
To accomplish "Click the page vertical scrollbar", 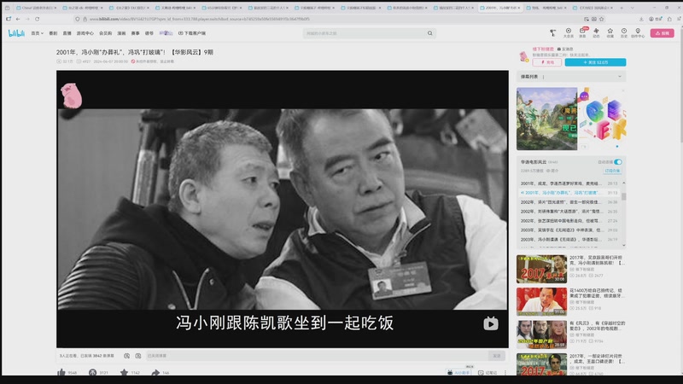I will click(680, 83).
